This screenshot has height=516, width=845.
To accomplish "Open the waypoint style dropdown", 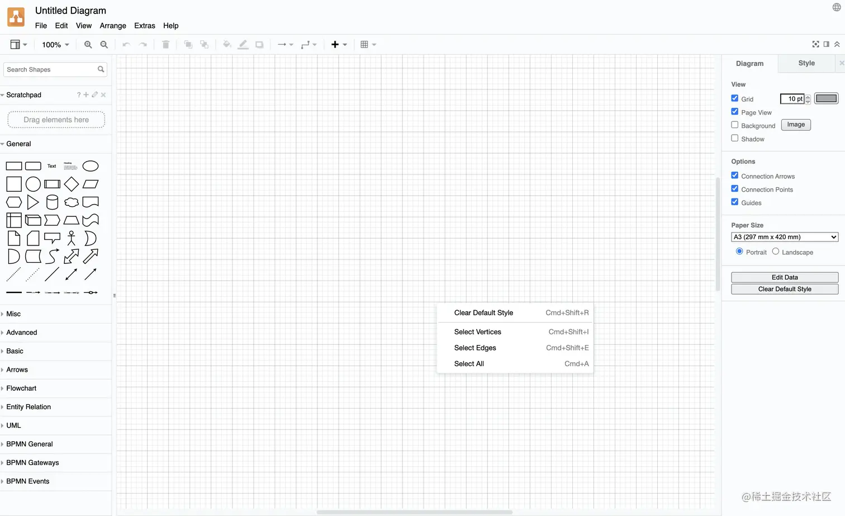I will [x=308, y=45].
